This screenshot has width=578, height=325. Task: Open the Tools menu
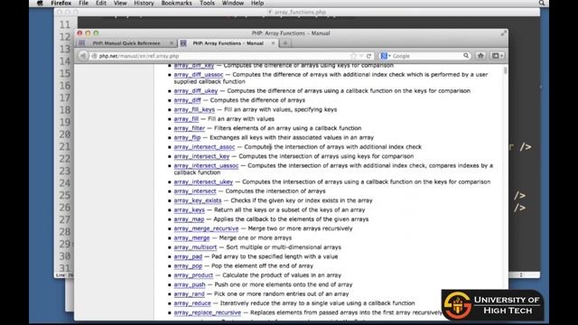pyautogui.click(x=207, y=4)
